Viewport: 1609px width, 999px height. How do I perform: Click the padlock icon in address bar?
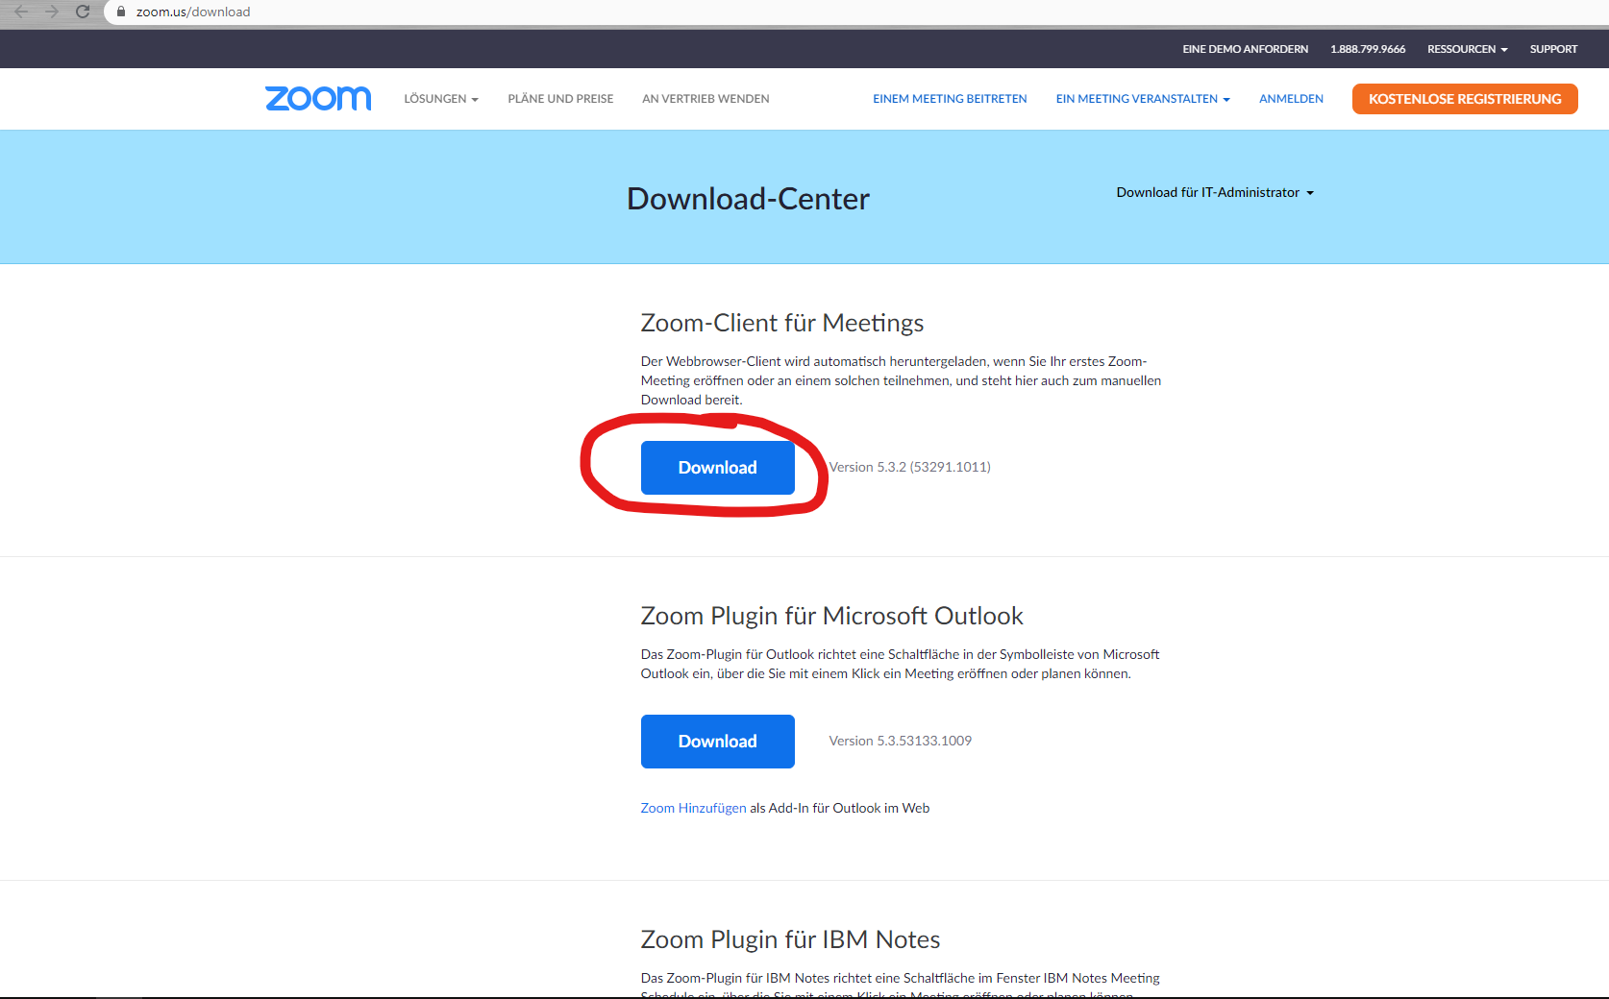point(121,12)
